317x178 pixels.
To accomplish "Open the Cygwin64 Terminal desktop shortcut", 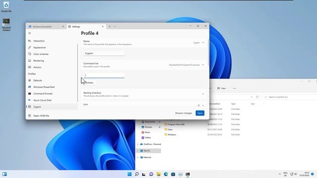I will pos(6,25).
